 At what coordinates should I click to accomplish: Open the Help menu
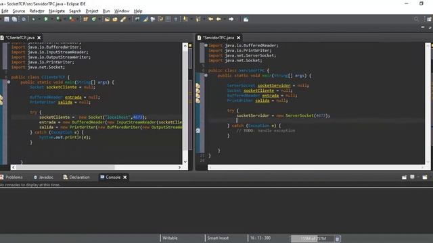(138, 11)
